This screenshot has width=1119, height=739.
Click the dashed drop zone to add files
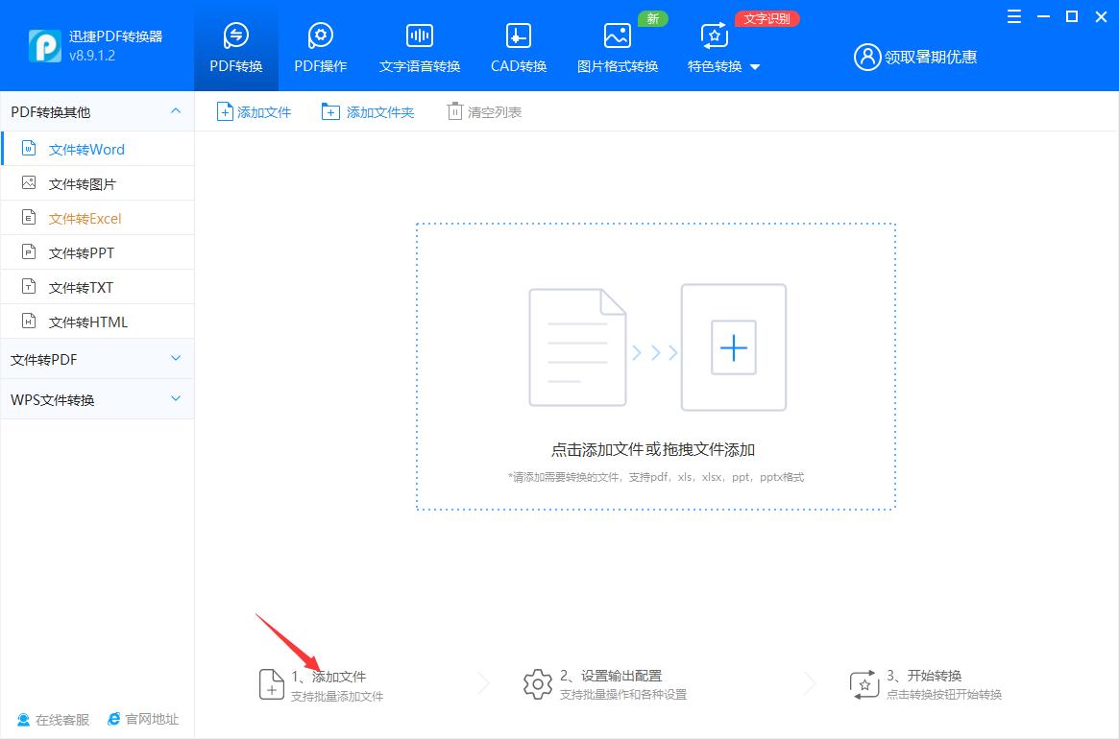coord(655,366)
